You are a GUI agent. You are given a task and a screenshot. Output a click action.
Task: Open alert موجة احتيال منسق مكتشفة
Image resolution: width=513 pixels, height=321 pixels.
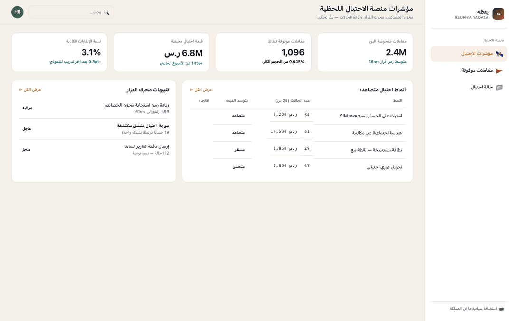pos(94,129)
